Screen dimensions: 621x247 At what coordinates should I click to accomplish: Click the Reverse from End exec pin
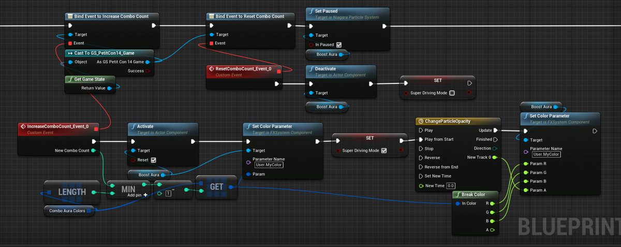pos(421,167)
